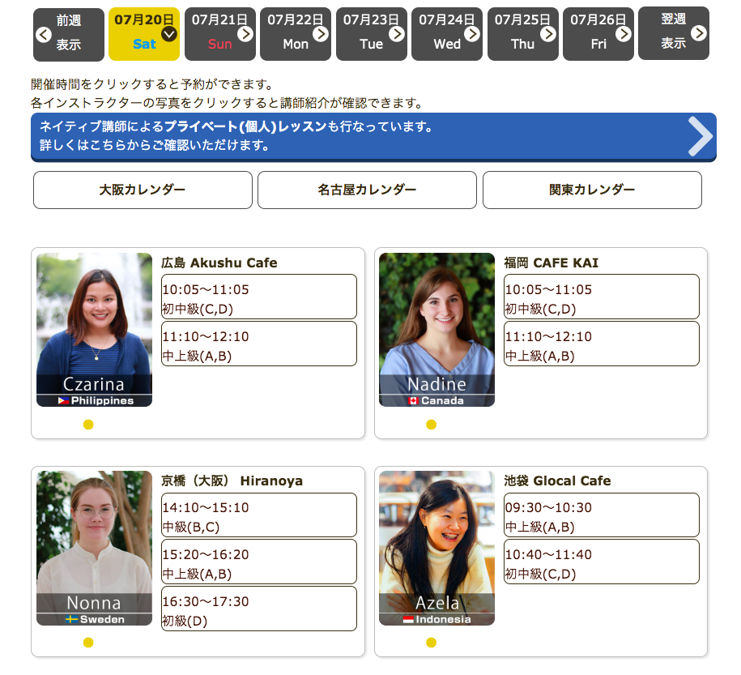Viewport: 741px width, 675px height.
Task: Click yellow dot under Czarina's photo
Action: click(88, 425)
